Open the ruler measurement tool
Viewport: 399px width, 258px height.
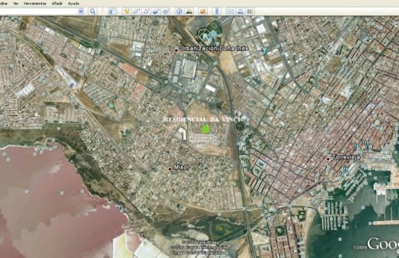pos(217,11)
